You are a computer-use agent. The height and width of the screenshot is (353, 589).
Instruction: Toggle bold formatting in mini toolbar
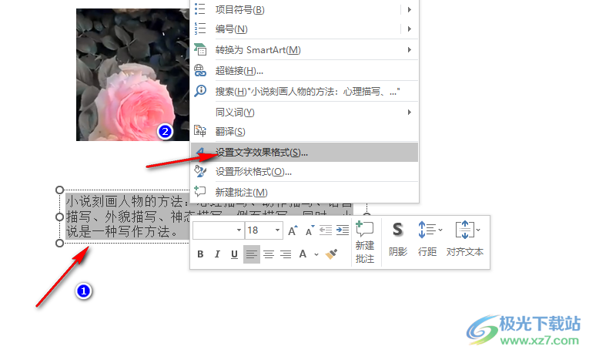coord(200,254)
